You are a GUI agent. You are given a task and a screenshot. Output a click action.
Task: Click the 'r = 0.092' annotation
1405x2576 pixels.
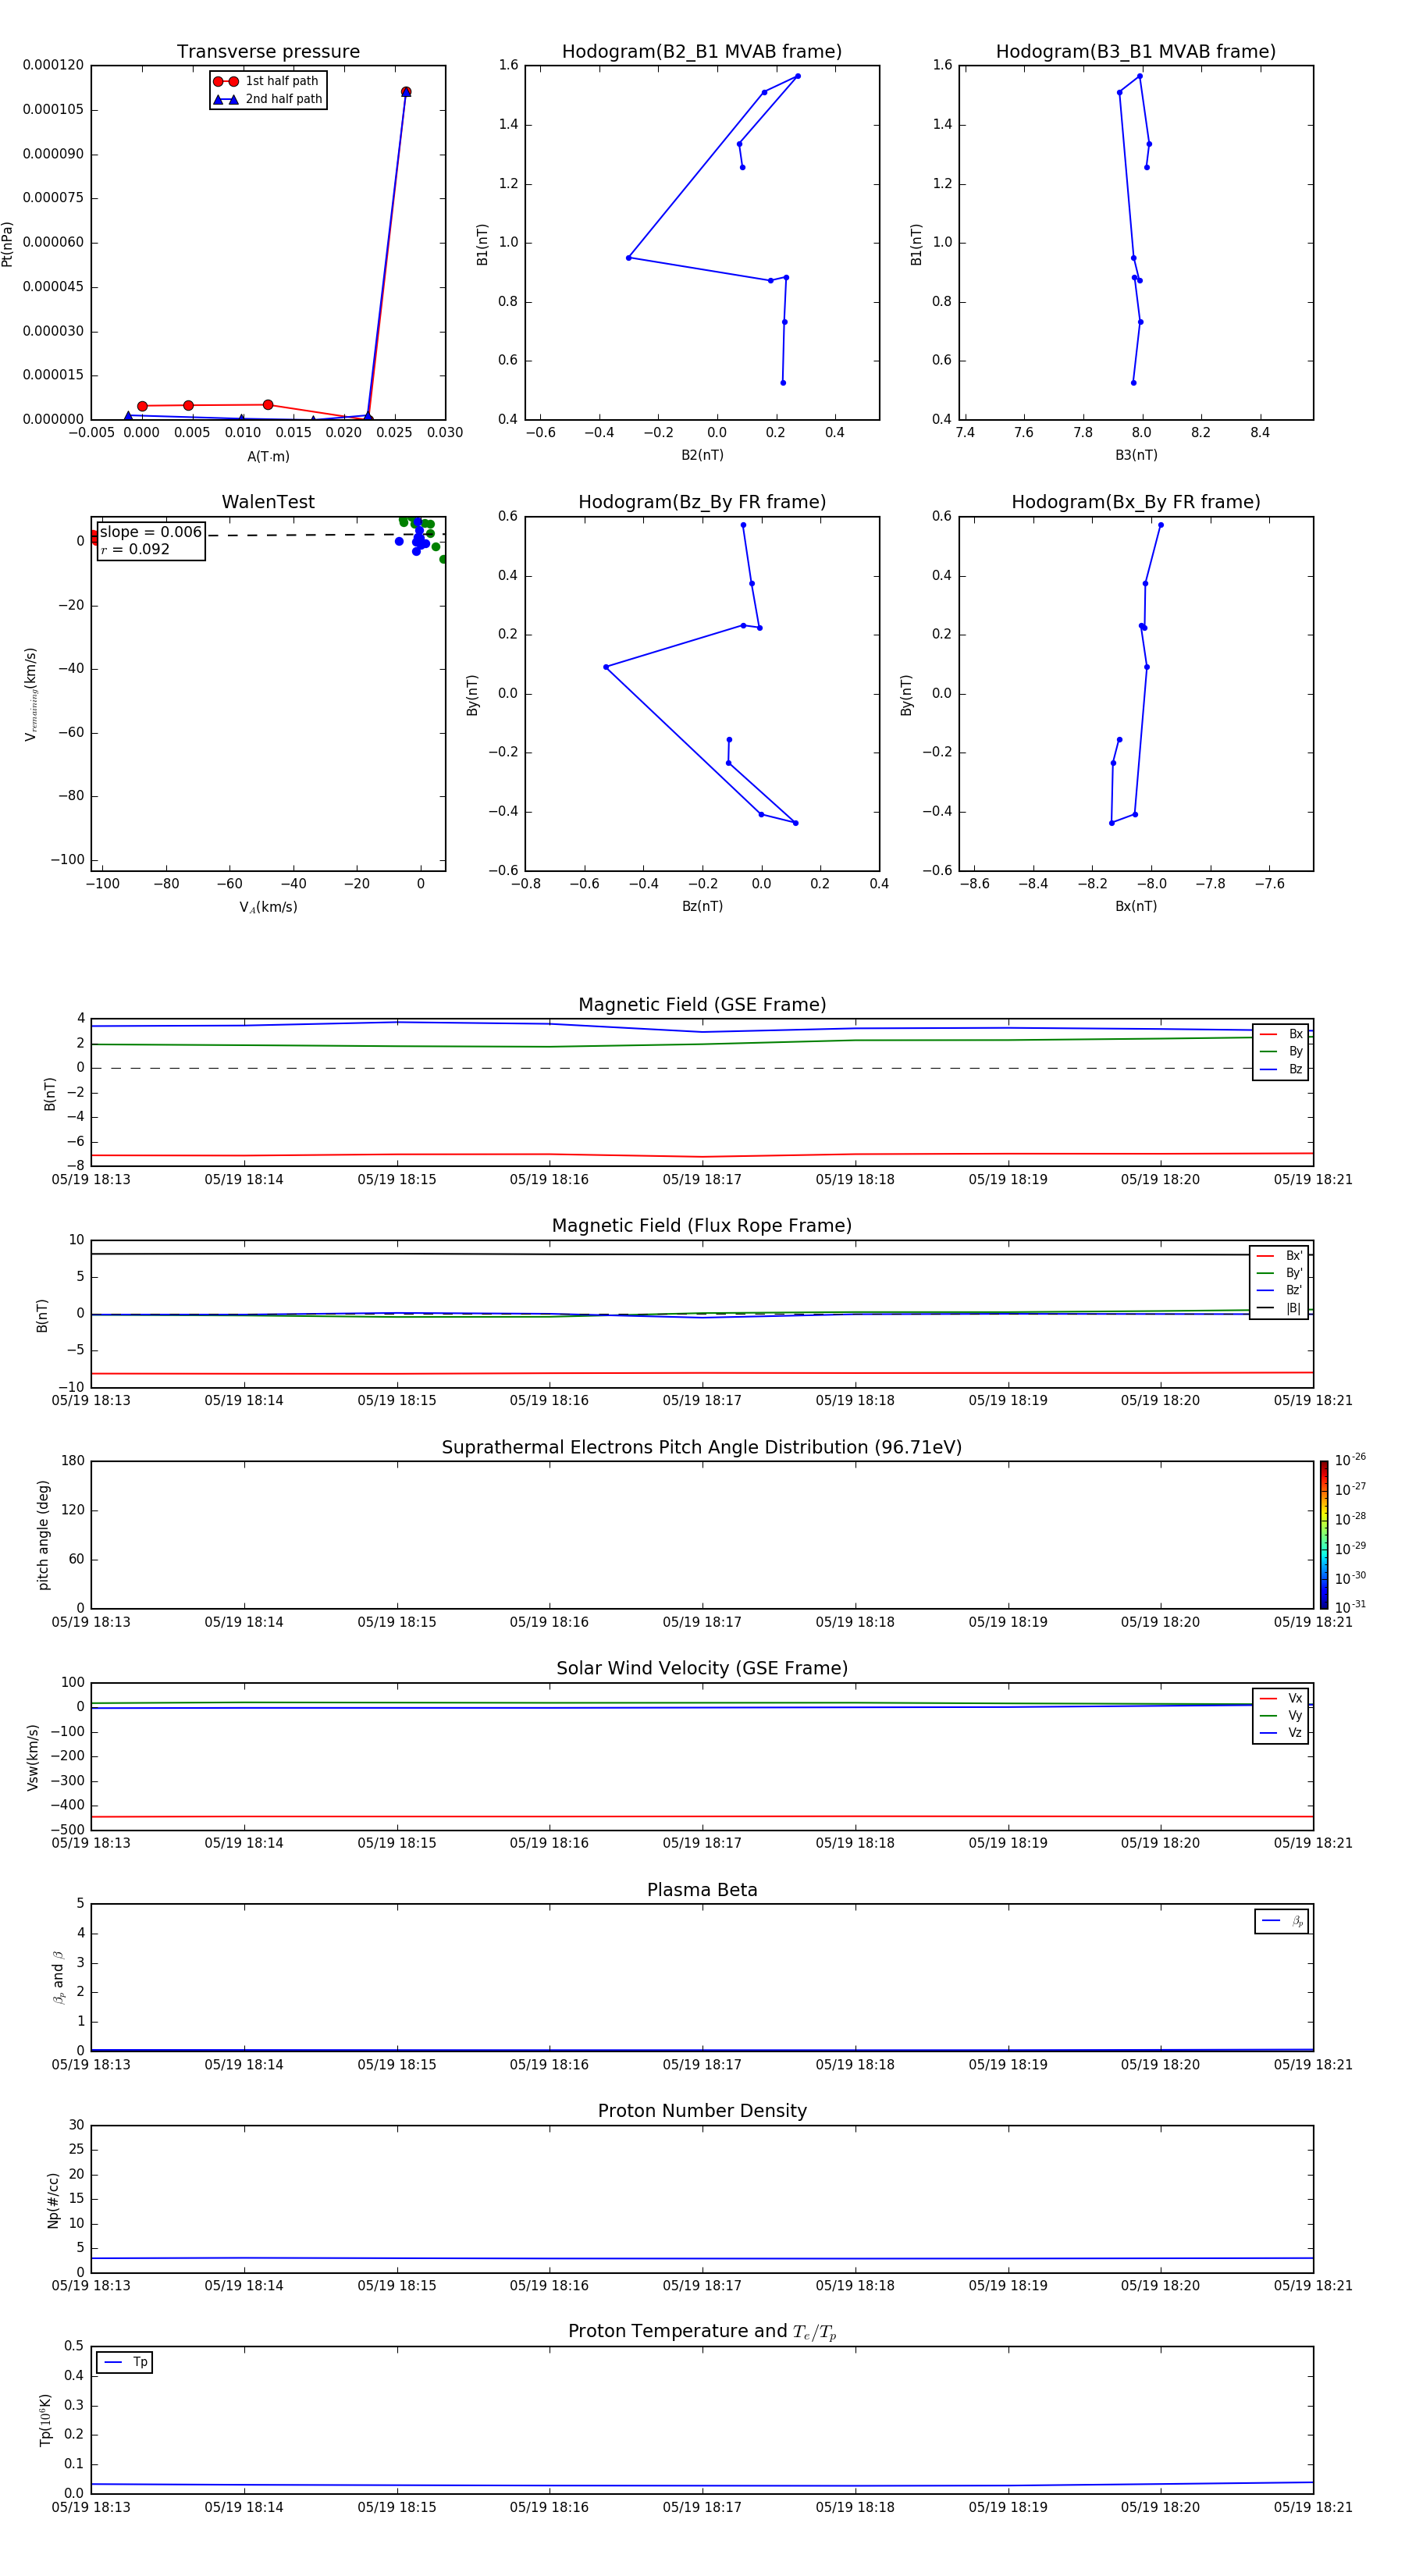coord(135,549)
